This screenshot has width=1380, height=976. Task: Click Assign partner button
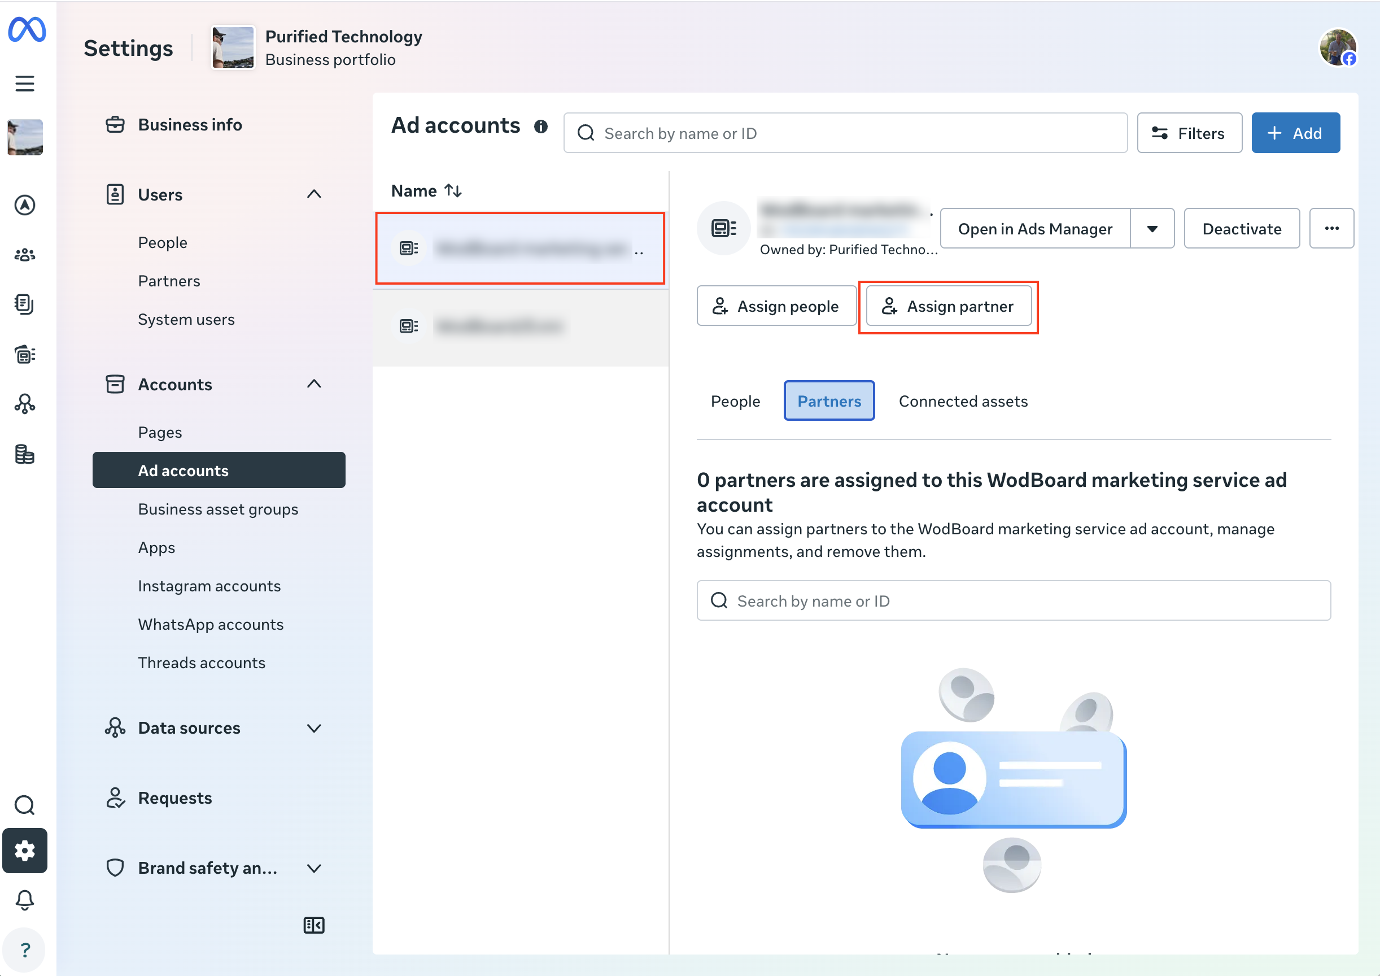tap(949, 306)
